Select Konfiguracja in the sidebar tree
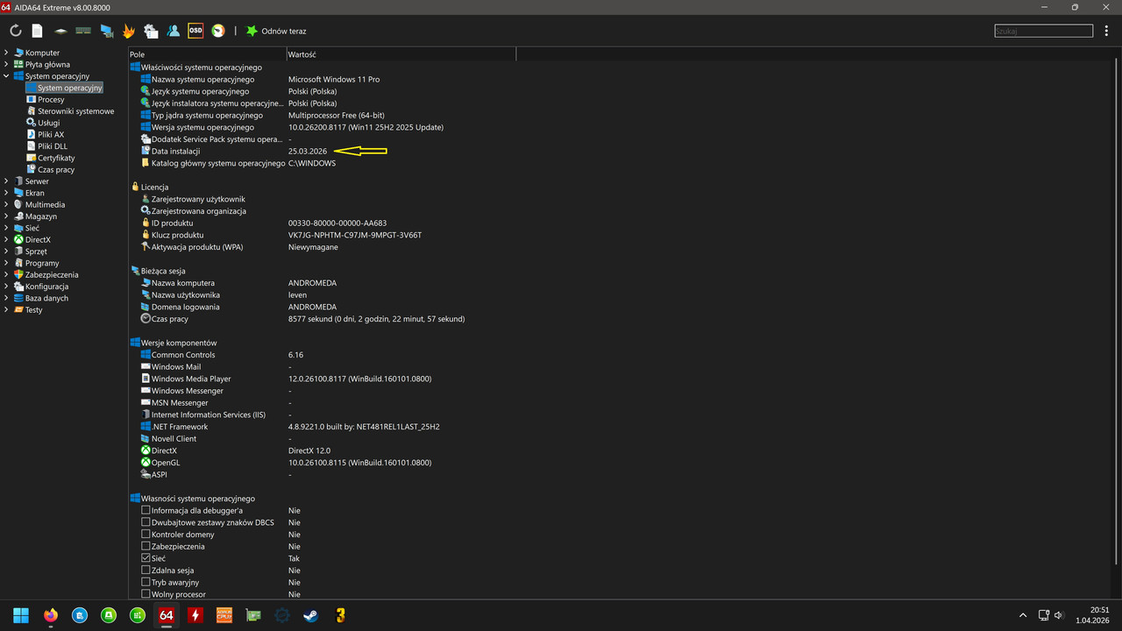Viewport: 1122px width, 631px height. pyautogui.click(x=46, y=287)
